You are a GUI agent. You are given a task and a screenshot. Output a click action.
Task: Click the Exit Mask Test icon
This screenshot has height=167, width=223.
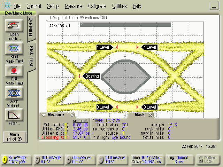[14, 70]
